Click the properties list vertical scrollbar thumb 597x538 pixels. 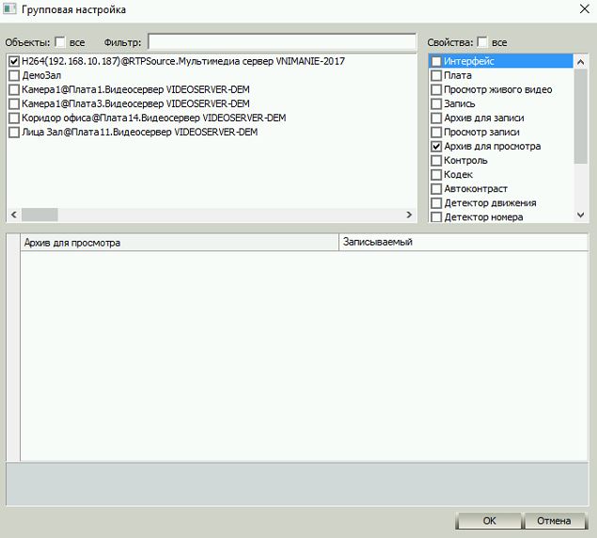(581, 117)
